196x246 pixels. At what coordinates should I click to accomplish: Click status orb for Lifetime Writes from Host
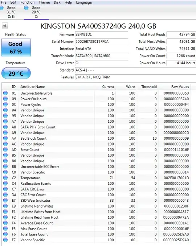(5, 212)
